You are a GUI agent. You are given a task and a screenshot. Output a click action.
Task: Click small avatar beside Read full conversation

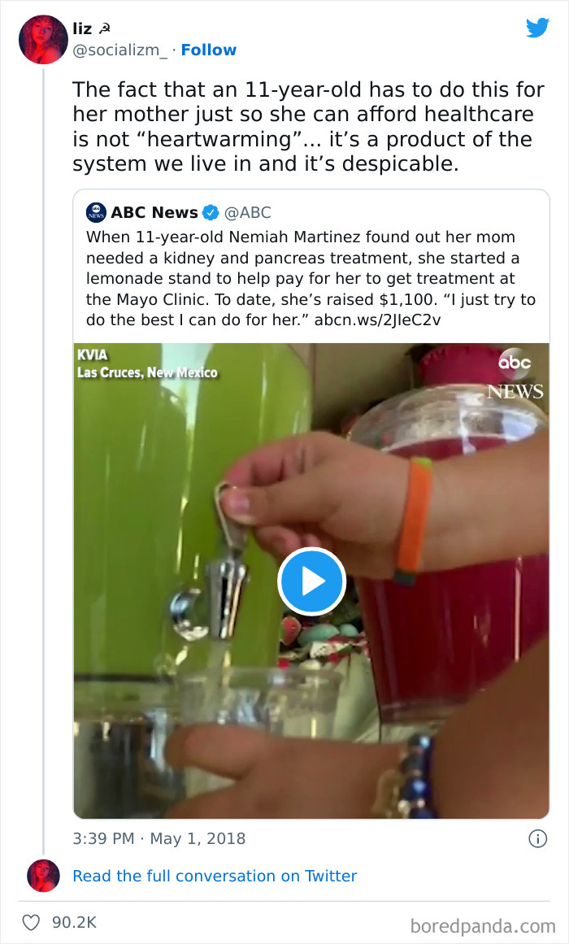click(42, 876)
